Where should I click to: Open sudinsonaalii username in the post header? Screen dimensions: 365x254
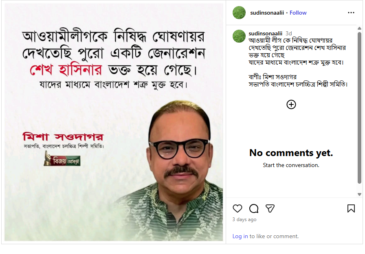tap(267, 13)
